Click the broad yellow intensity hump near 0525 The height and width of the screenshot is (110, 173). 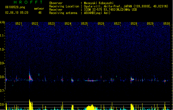point(91,107)
